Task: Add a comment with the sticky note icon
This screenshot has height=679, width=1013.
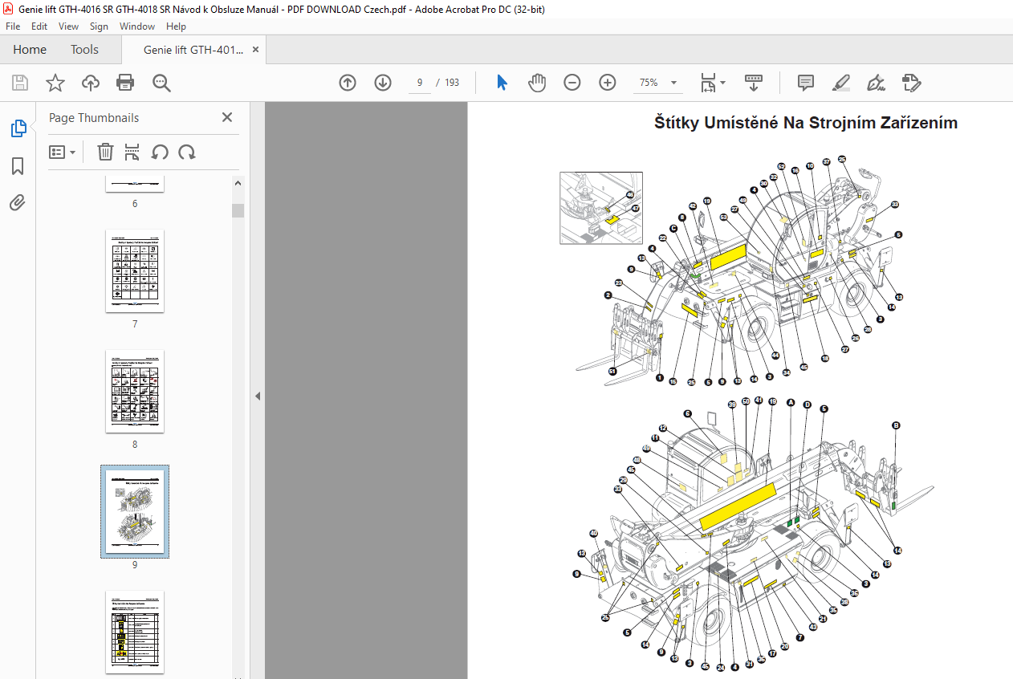Action: pos(806,83)
